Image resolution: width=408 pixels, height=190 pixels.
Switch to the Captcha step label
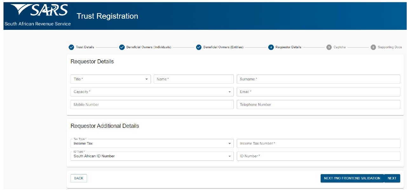(x=339, y=47)
